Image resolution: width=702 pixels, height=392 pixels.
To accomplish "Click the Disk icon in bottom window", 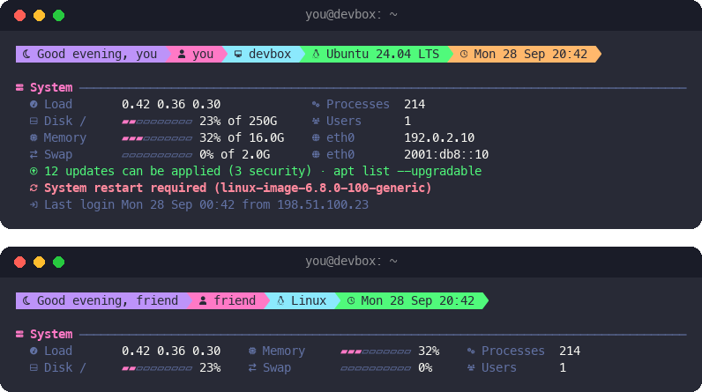I will pyautogui.click(x=34, y=368).
